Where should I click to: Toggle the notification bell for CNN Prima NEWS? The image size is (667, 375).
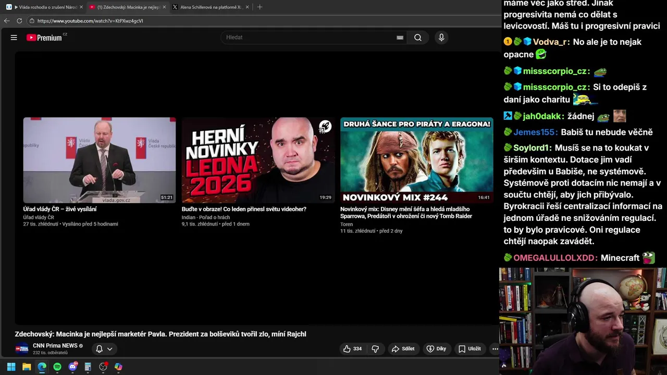coord(99,349)
